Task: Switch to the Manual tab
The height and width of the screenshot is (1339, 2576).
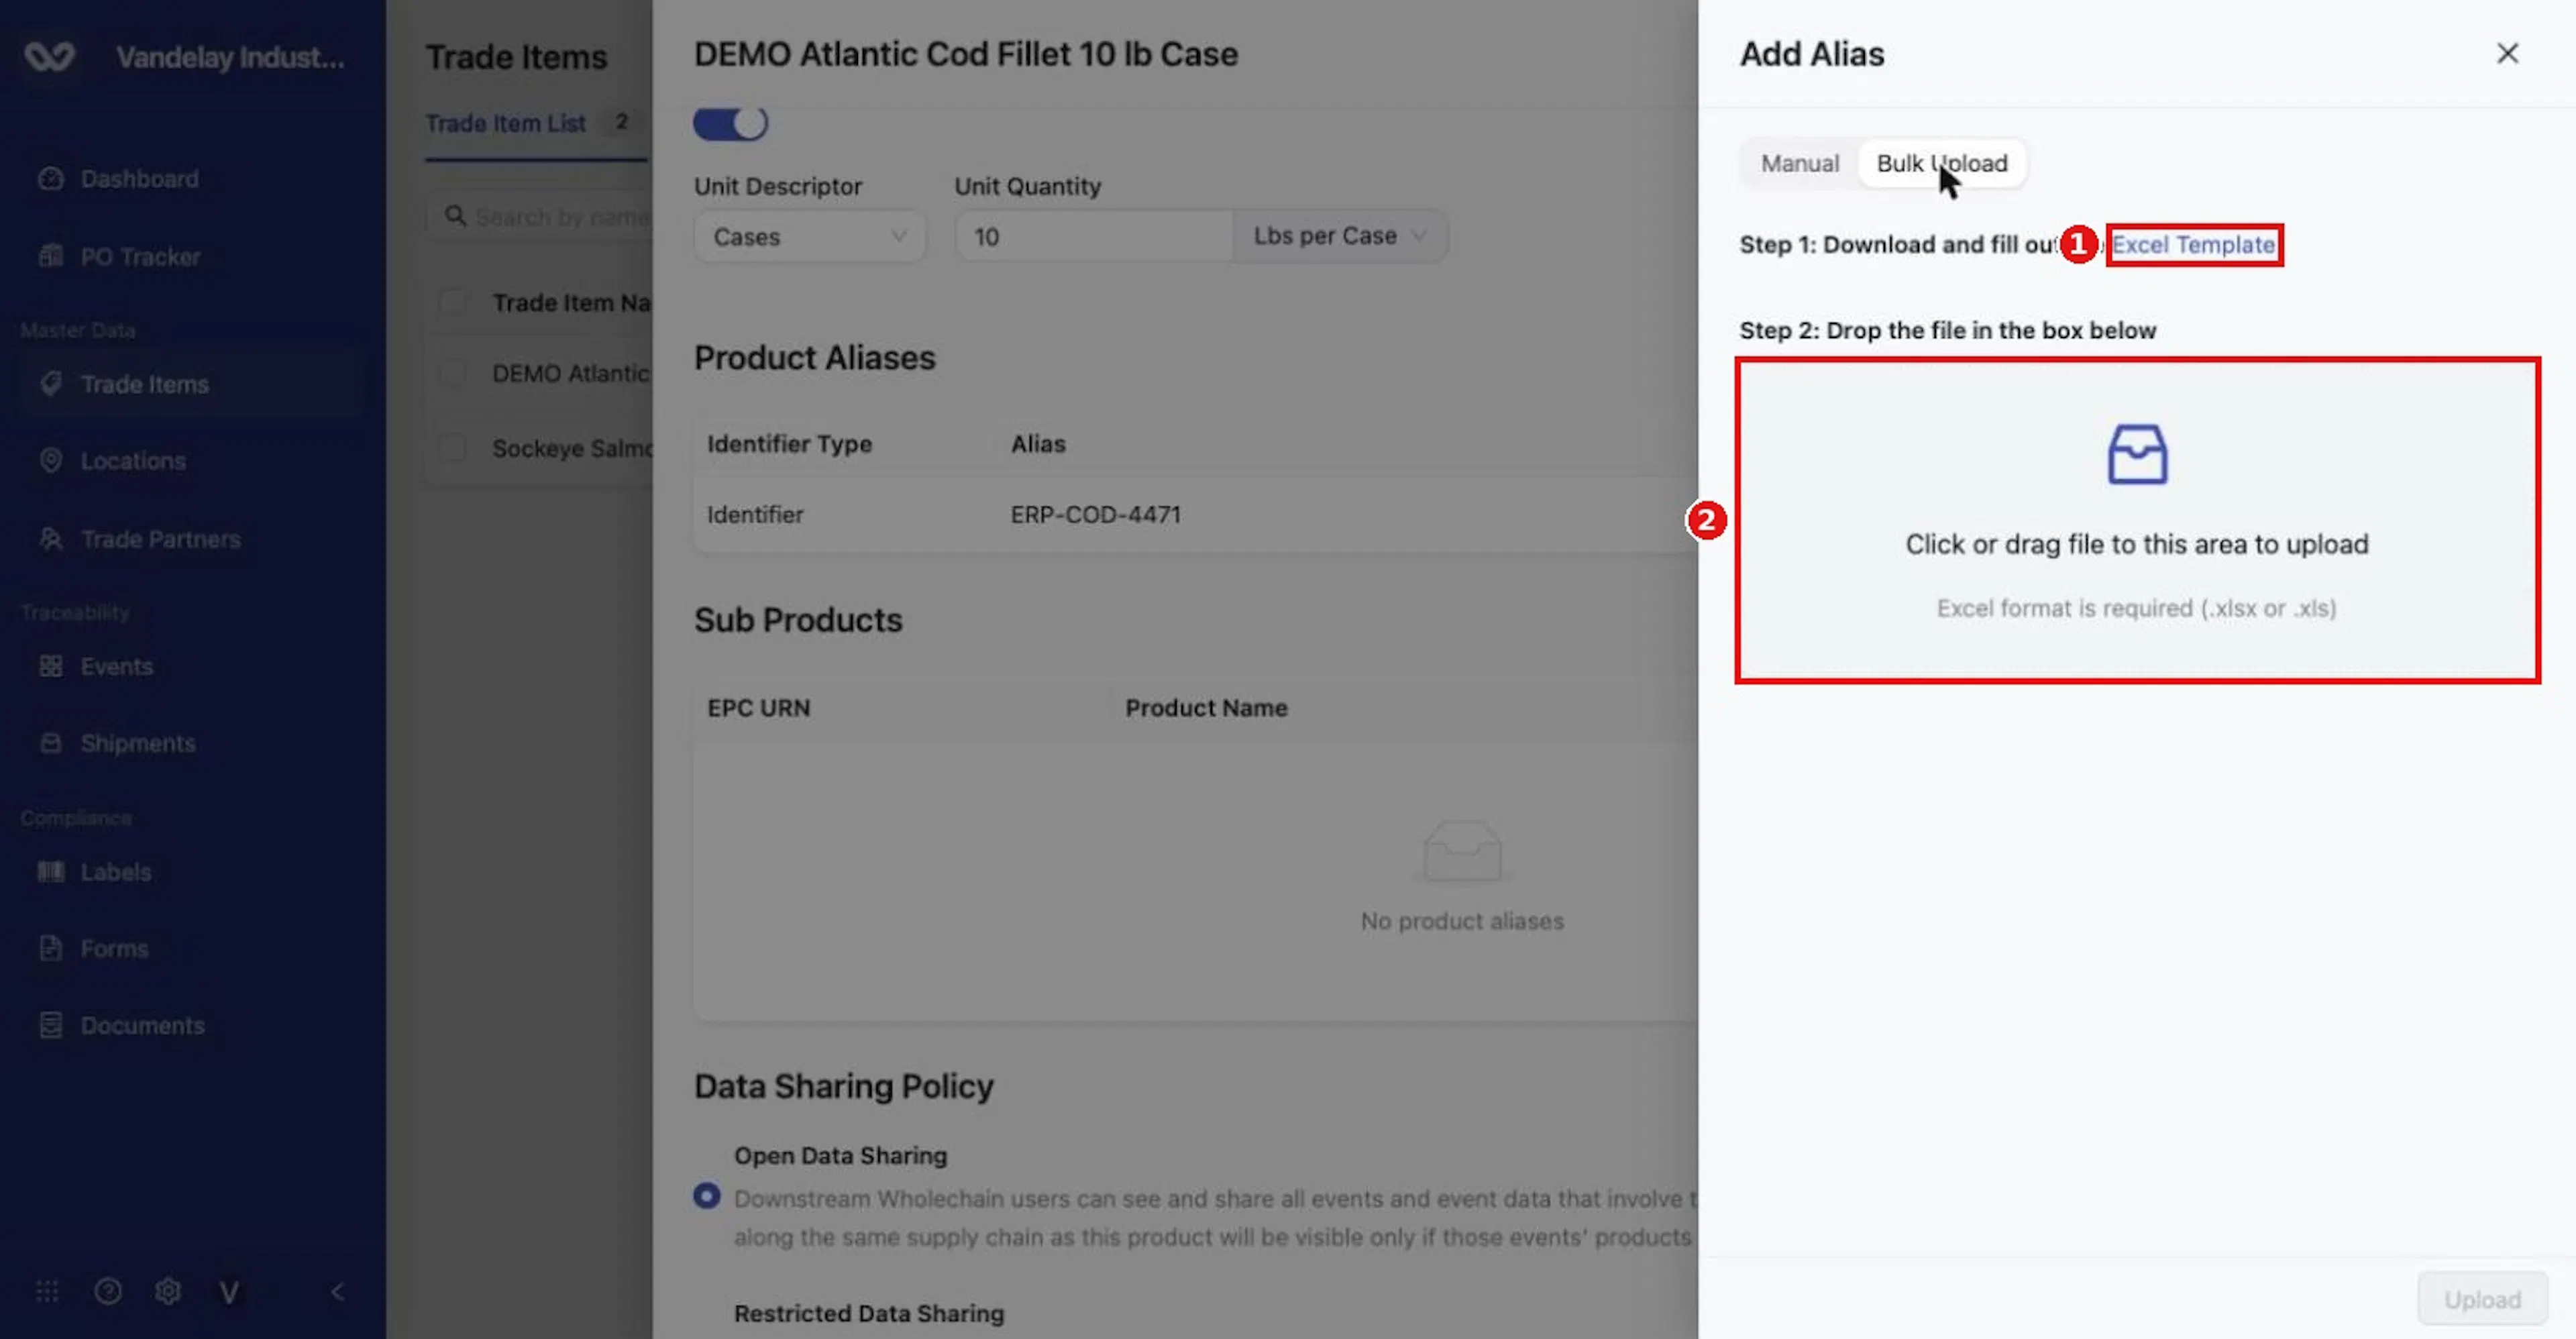Action: coord(1799,163)
